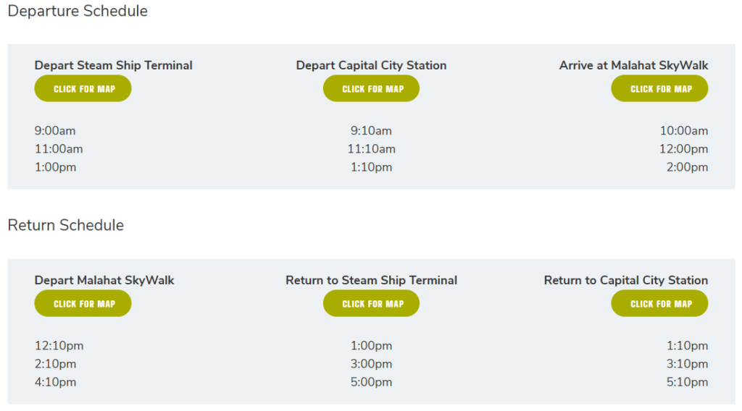Select the 4:10pm Malahat SkyWalk departure
Screen dimensions: 742x411
(x=55, y=382)
